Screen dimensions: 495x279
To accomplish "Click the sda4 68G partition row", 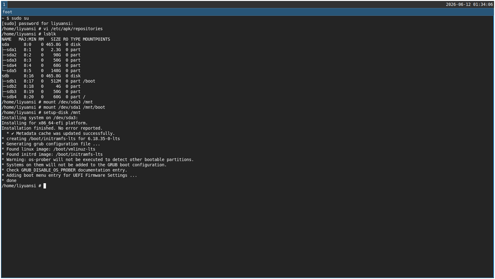I will [x=41, y=65].
